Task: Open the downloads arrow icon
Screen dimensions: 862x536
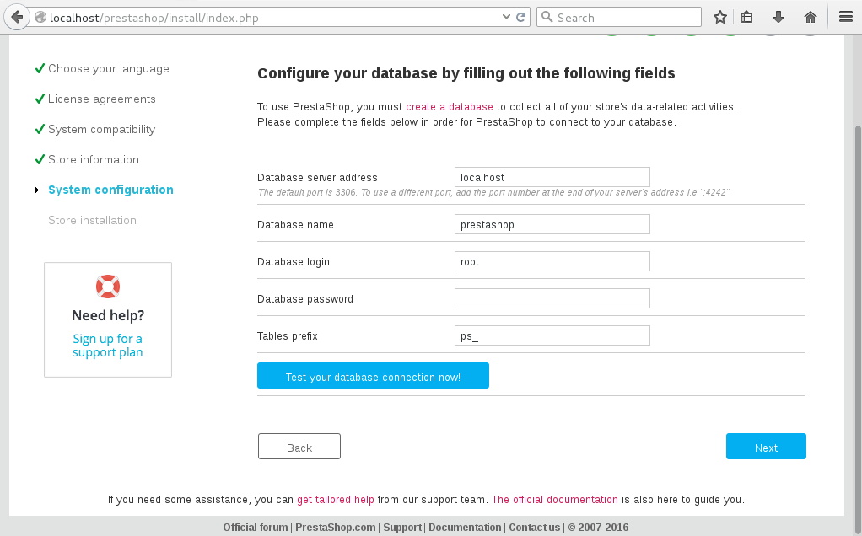Action: click(x=778, y=18)
